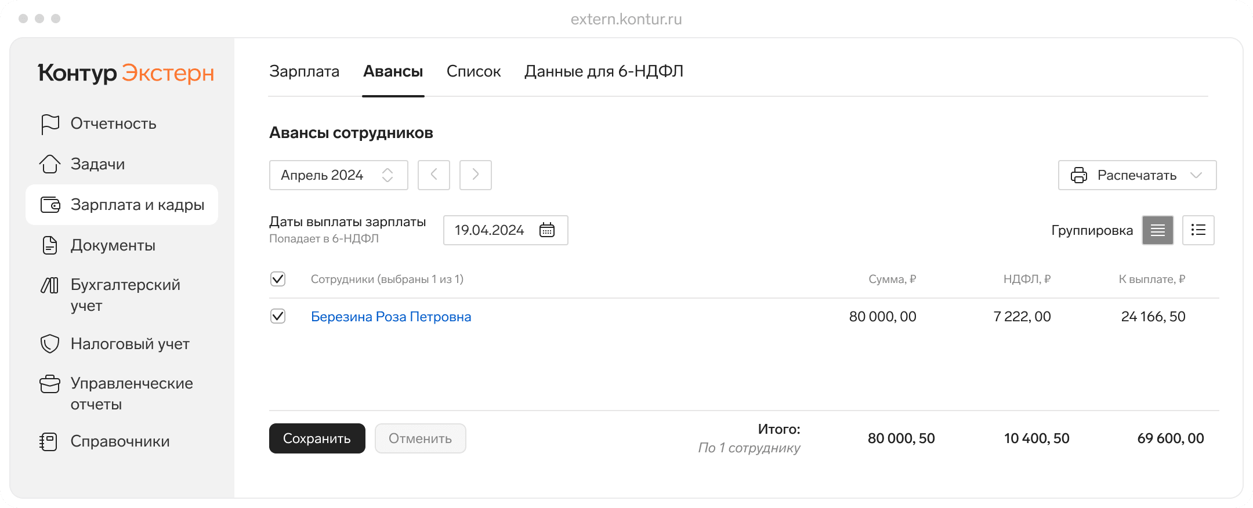Switch to the Зарплата tab
The width and height of the screenshot is (1253, 508).
[304, 71]
